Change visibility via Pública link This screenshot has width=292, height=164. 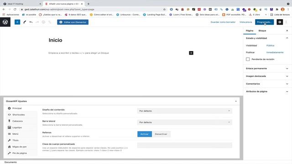pyautogui.click(x=270, y=46)
